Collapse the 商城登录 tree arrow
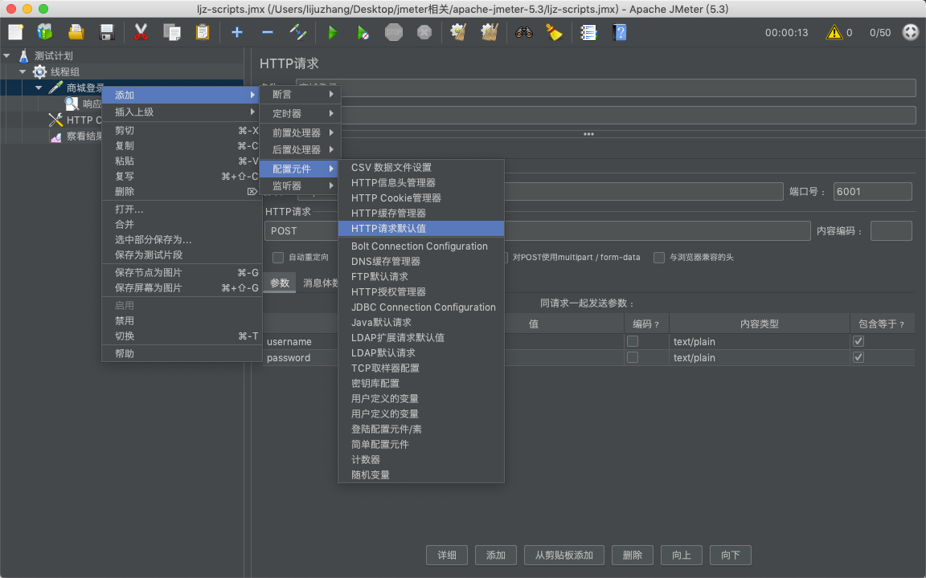926x578 pixels. (x=39, y=88)
